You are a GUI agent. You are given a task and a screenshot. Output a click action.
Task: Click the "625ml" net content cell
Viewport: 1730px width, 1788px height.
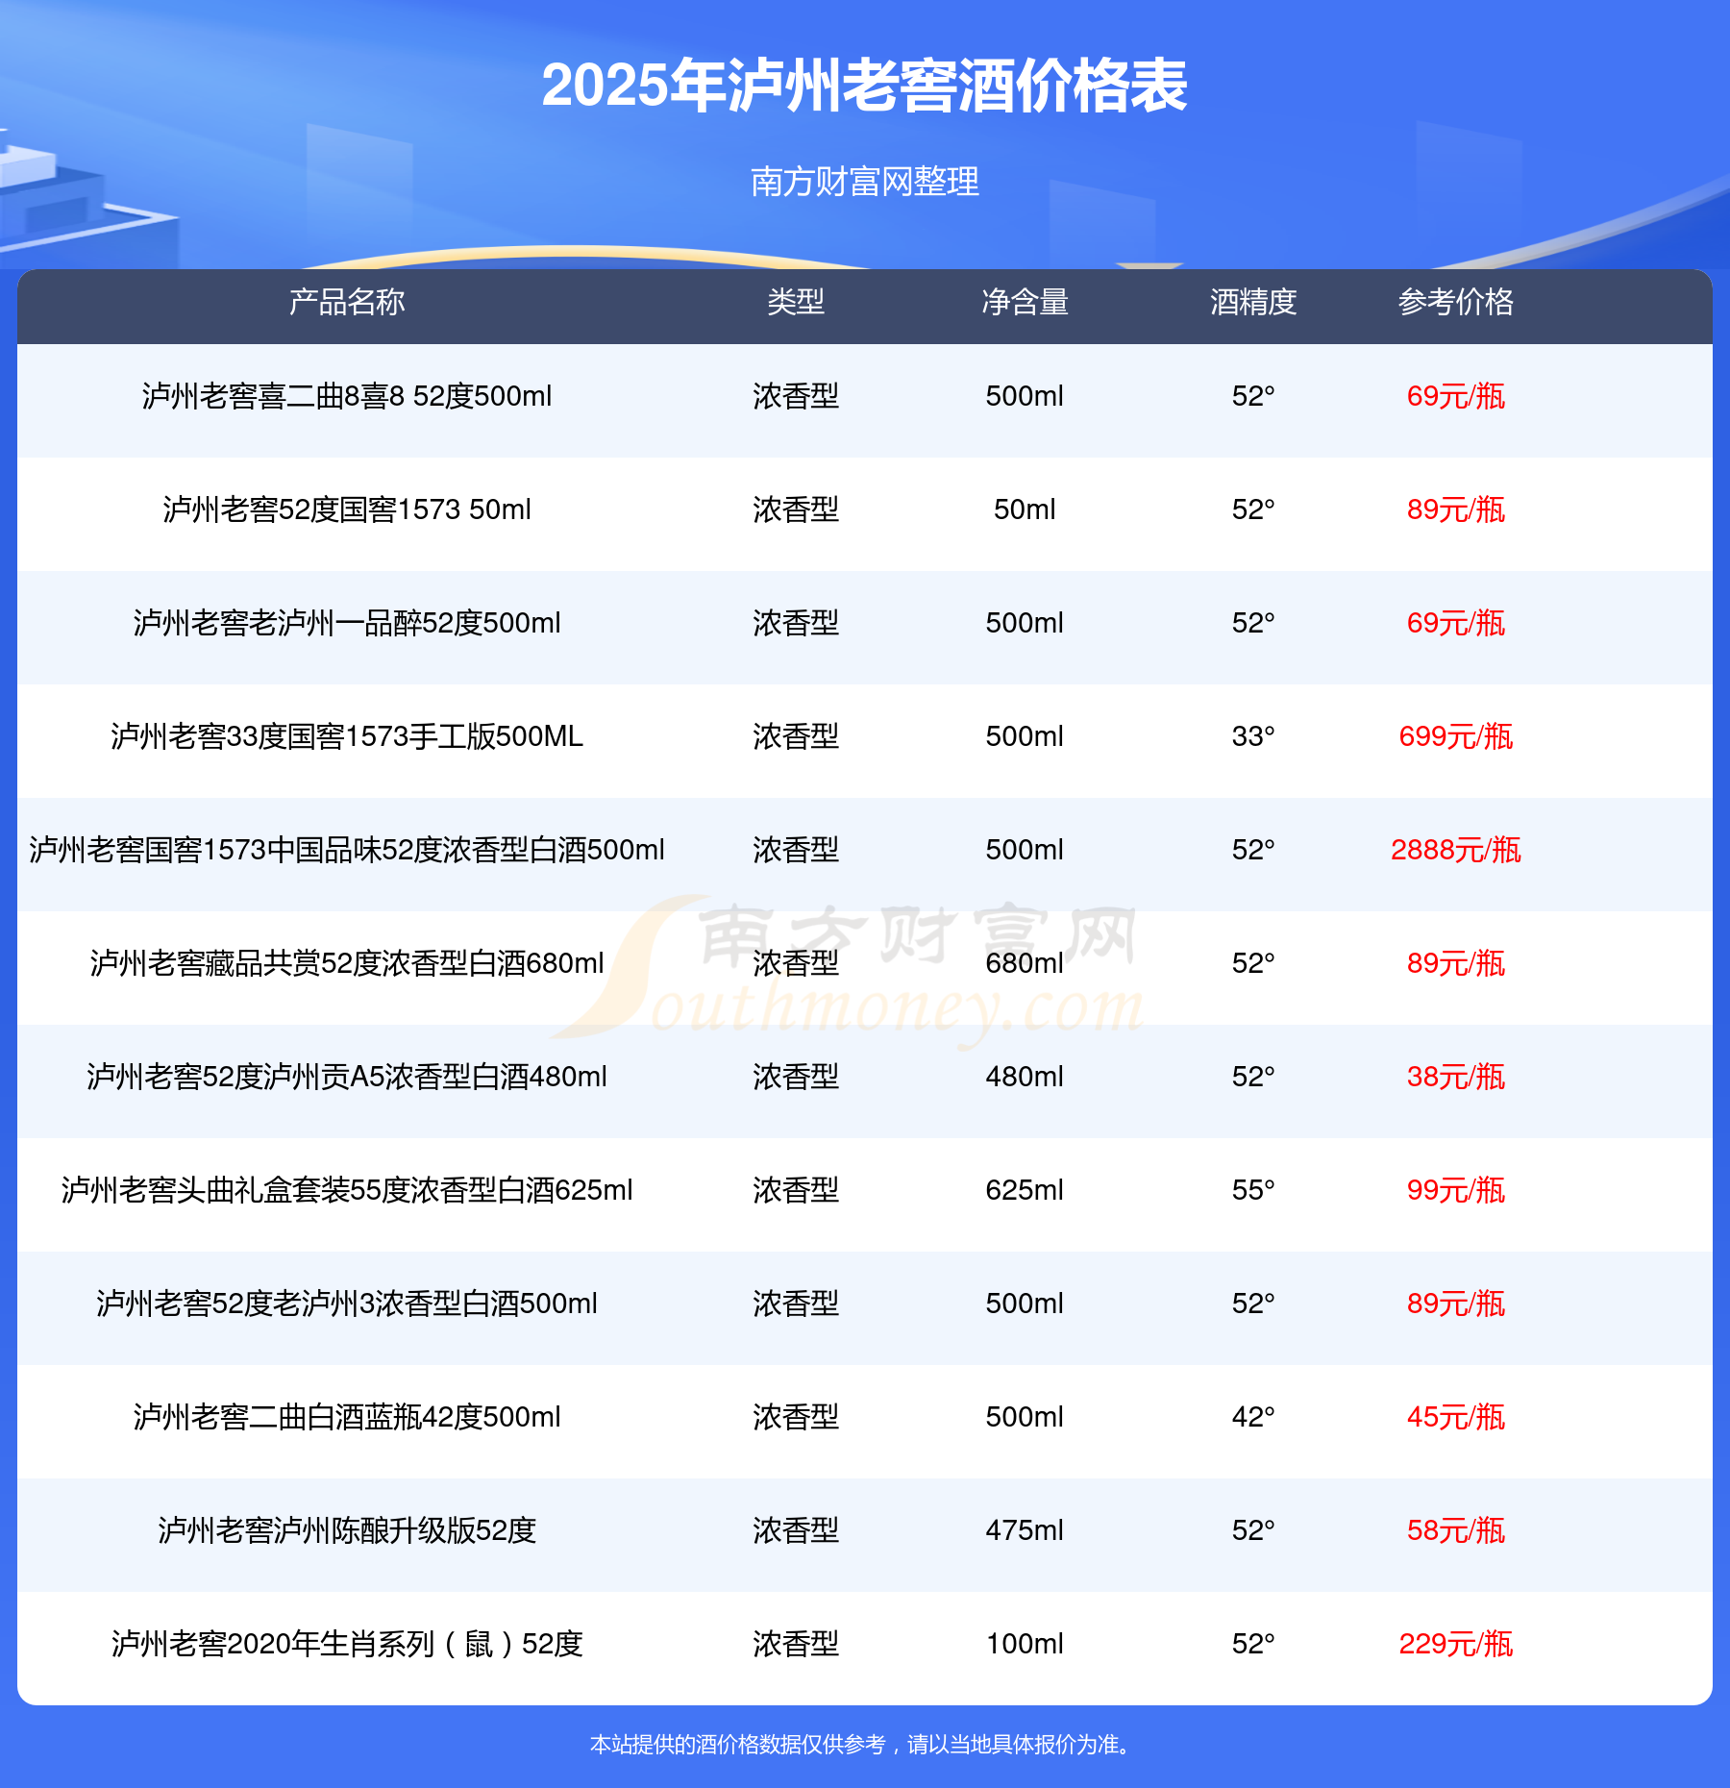point(1025,1190)
